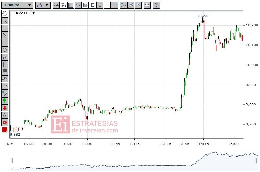Select the A text annotation tool
The width and height of the screenshot is (260, 172).
click(x=5, y=115)
